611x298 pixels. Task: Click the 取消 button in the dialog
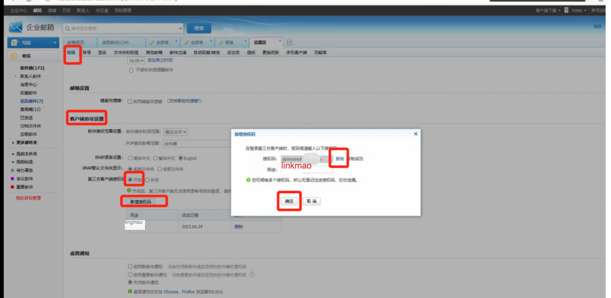pos(312,201)
